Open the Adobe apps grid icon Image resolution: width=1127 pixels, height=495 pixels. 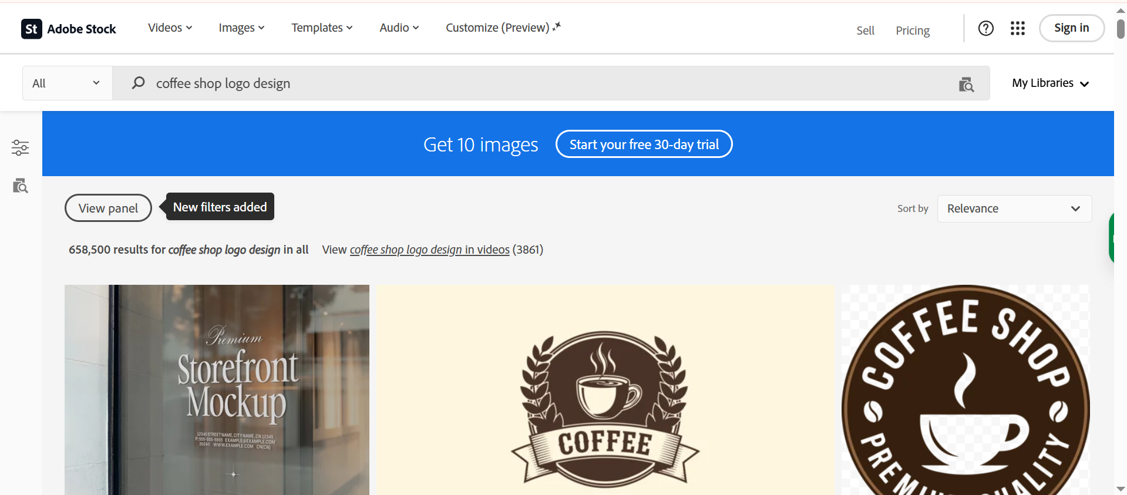(x=1018, y=28)
